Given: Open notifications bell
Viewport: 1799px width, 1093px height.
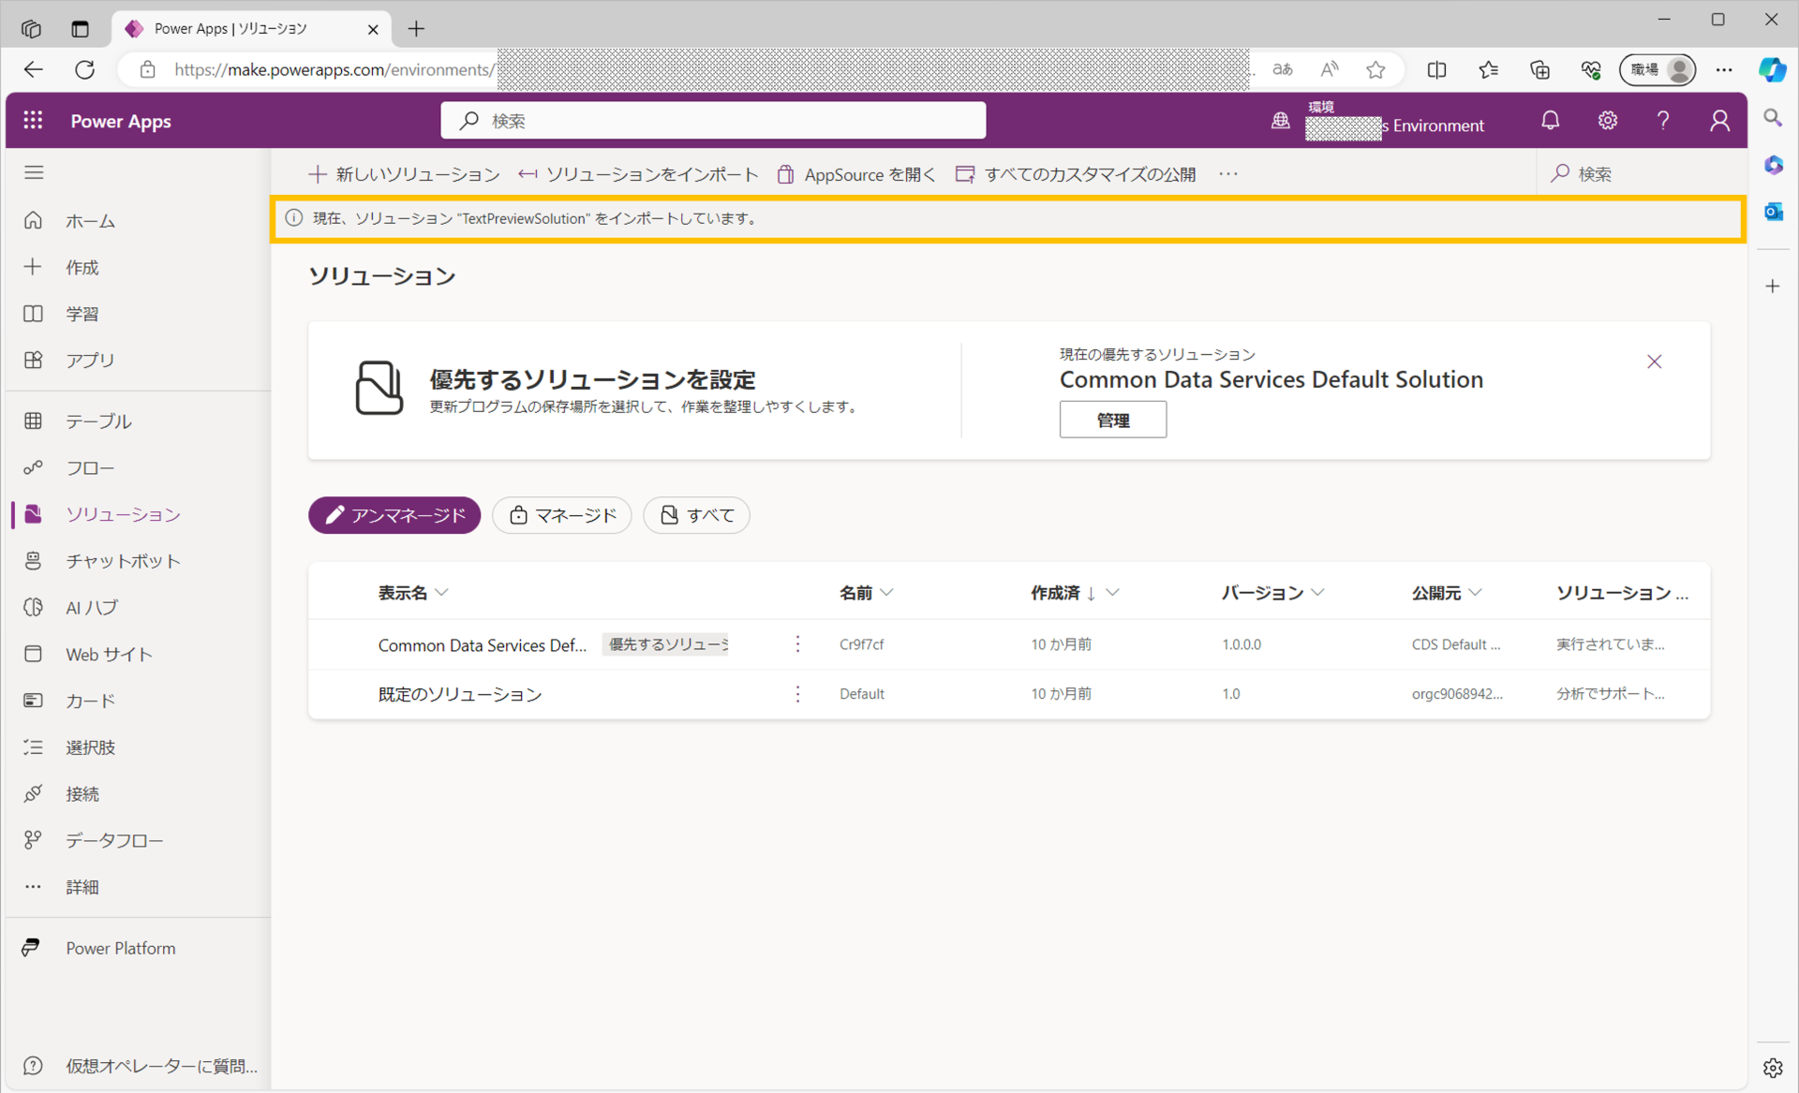Looking at the screenshot, I should [1551, 121].
